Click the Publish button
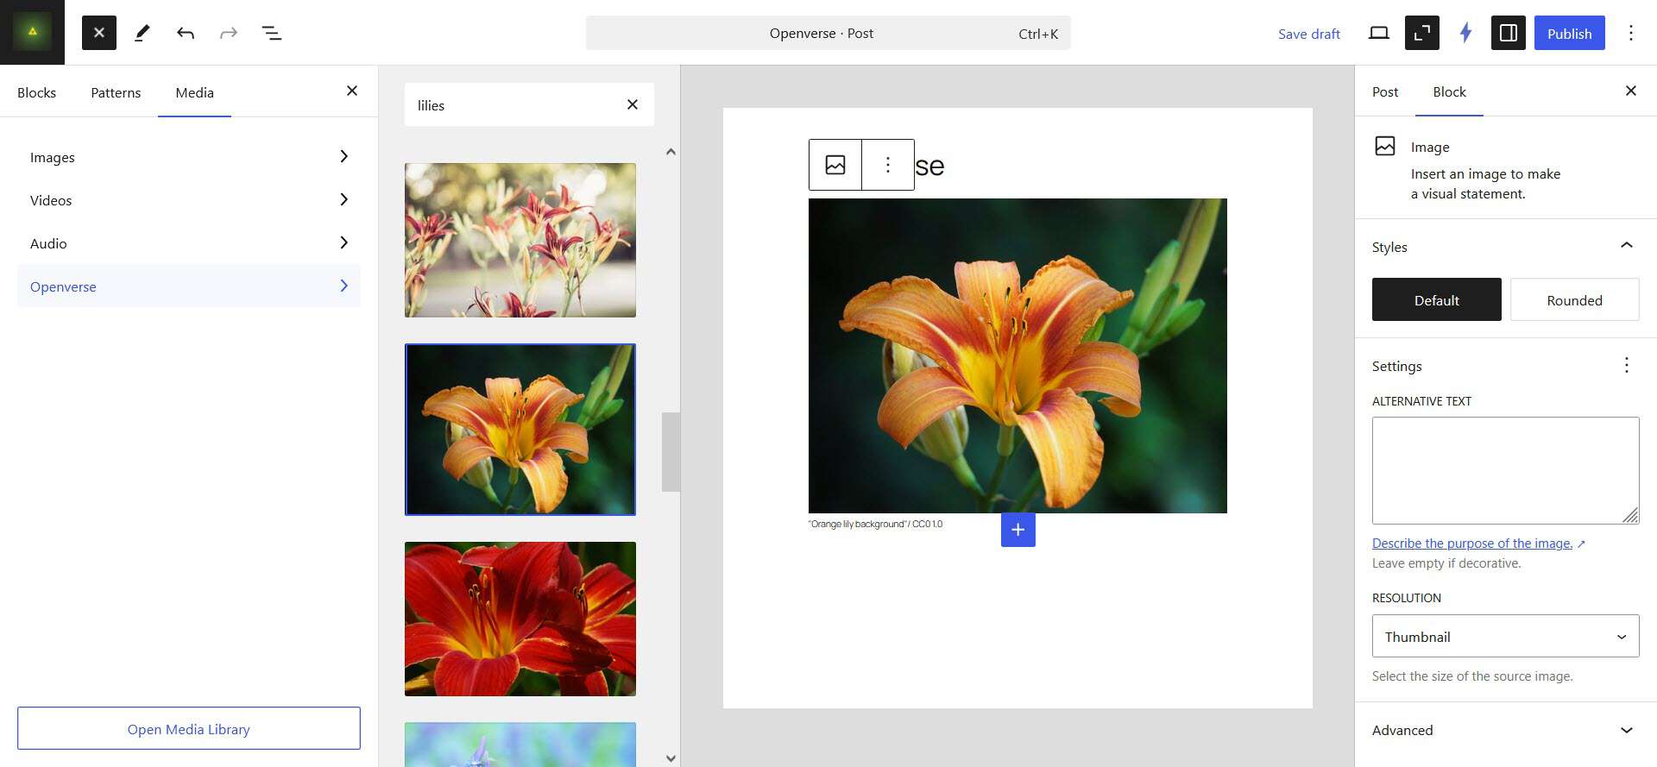The height and width of the screenshot is (767, 1657). (1569, 33)
